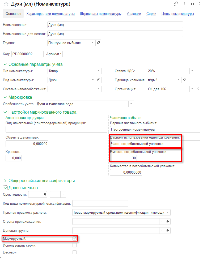Open the Цены номенклатуры tab

[177, 14]
